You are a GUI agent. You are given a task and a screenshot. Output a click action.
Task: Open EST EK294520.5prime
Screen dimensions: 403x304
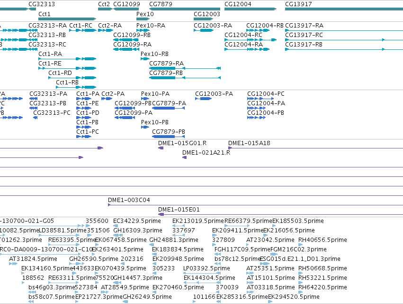[294, 297]
